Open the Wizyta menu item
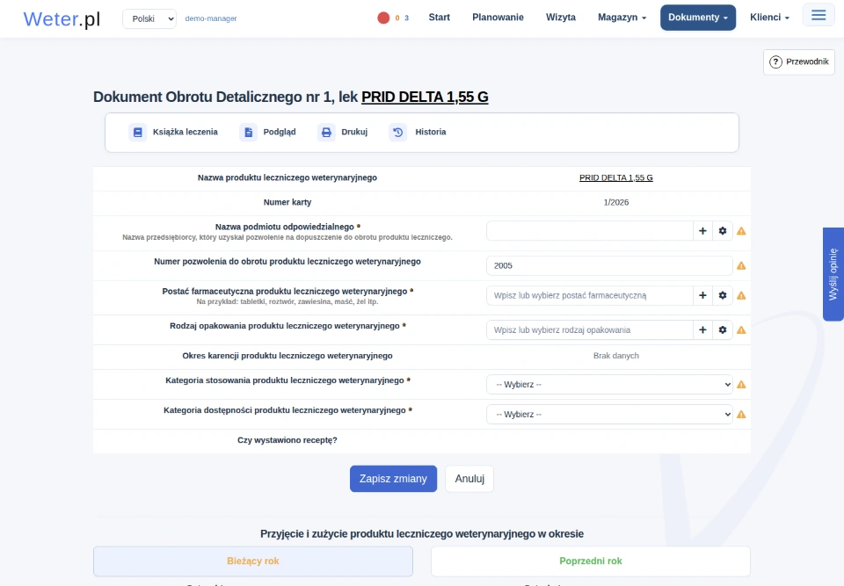The height and width of the screenshot is (586, 844). (561, 18)
